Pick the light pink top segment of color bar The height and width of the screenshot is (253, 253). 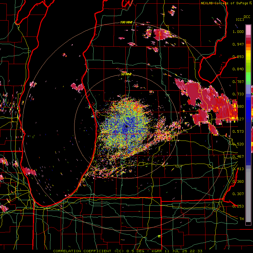pyautogui.click(x=248, y=30)
